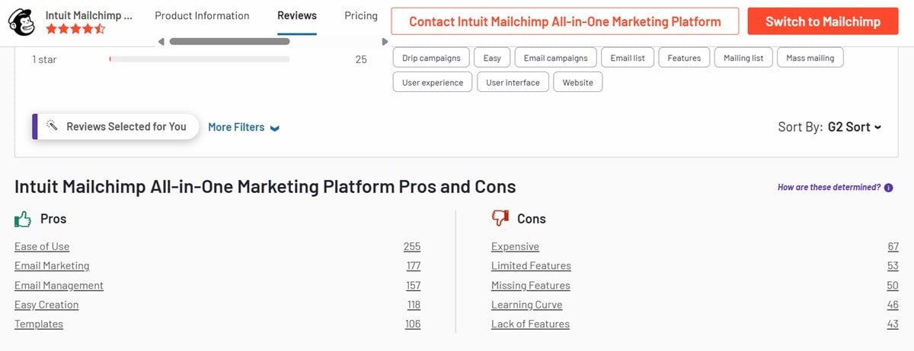914x351 pixels.
Task: Click the info icon beside 'How are these determined?'
Action: pyautogui.click(x=889, y=188)
